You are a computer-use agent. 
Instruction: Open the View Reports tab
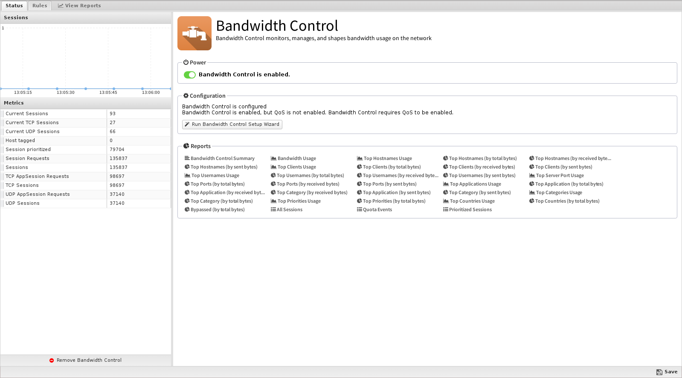pyautogui.click(x=79, y=6)
